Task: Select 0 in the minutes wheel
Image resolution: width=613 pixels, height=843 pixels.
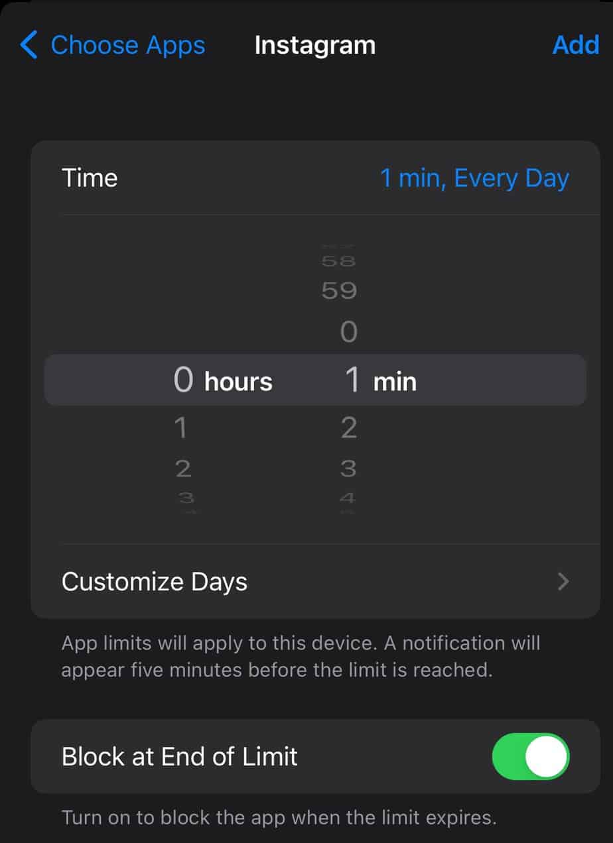Action: [349, 331]
